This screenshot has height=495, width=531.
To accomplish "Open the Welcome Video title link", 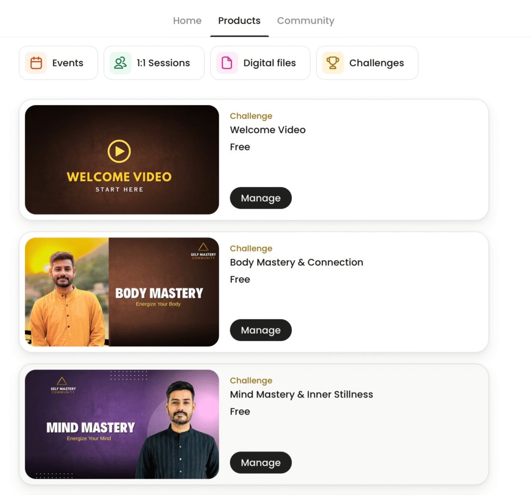I will tap(268, 130).
